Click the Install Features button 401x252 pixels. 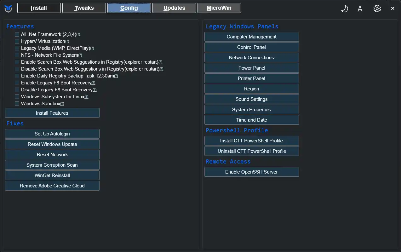[x=52, y=113]
